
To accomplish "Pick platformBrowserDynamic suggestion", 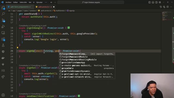I will click(x=87, y=71).
